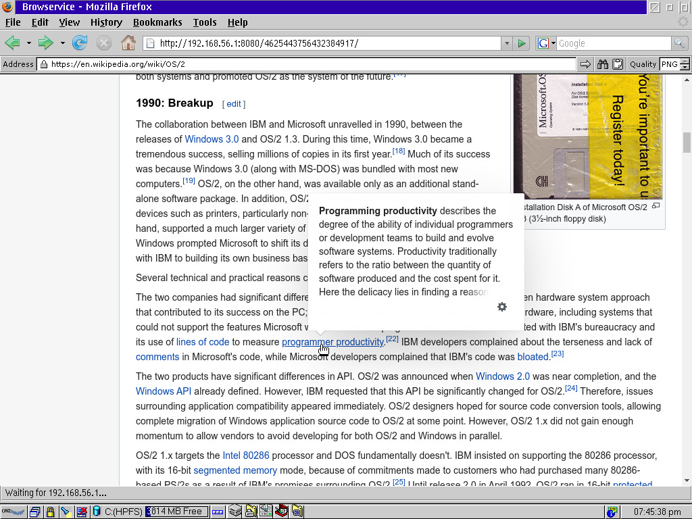This screenshot has width=692, height=519.
Task: Click the OS/2 Warp button on the taskbar
Action: click(13, 511)
